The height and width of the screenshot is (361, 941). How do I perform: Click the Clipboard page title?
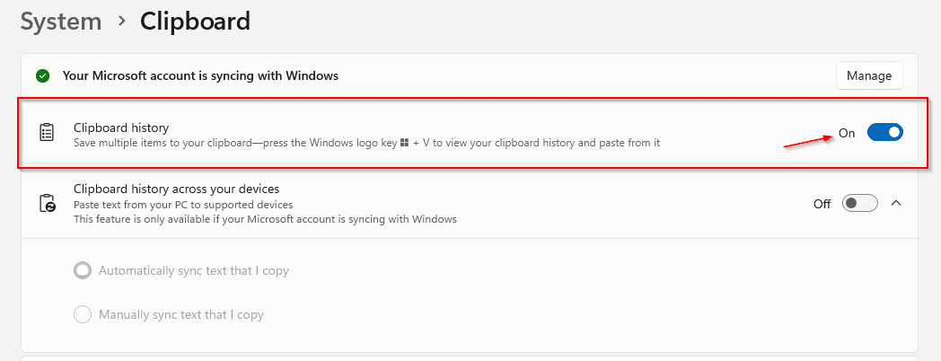[195, 21]
